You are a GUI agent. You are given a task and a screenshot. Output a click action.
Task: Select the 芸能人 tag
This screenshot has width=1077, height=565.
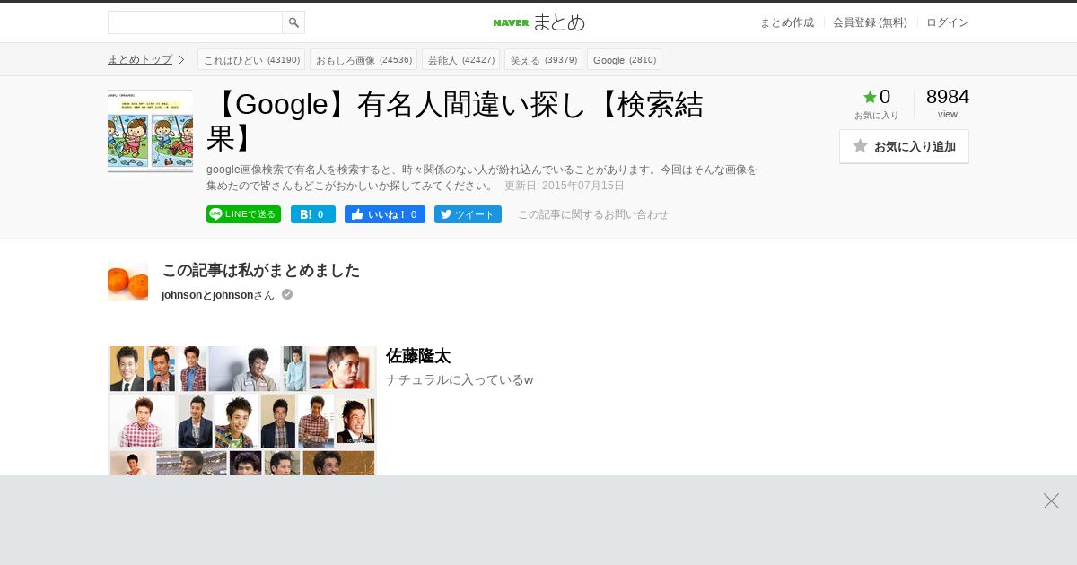pos(460,59)
